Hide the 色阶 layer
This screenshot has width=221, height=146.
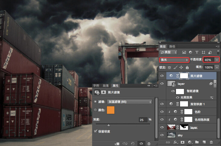click(162, 112)
